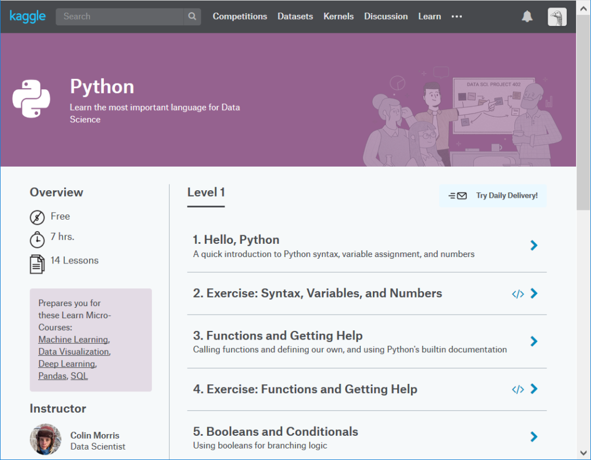Open Colin Morris instructor photo
Image resolution: width=591 pixels, height=460 pixels.
(46, 439)
